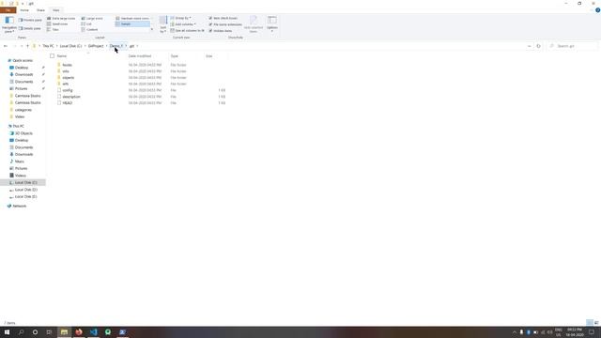Click the Back navigation arrow
This screenshot has height=338, width=601.
[6, 46]
